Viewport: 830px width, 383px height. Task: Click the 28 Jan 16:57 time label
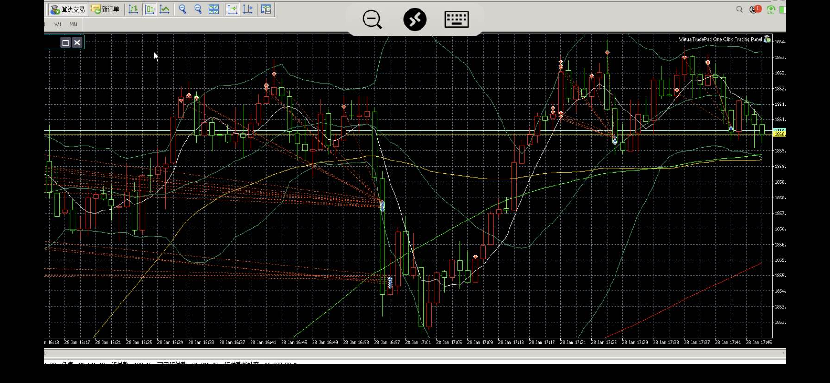point(387,342)
